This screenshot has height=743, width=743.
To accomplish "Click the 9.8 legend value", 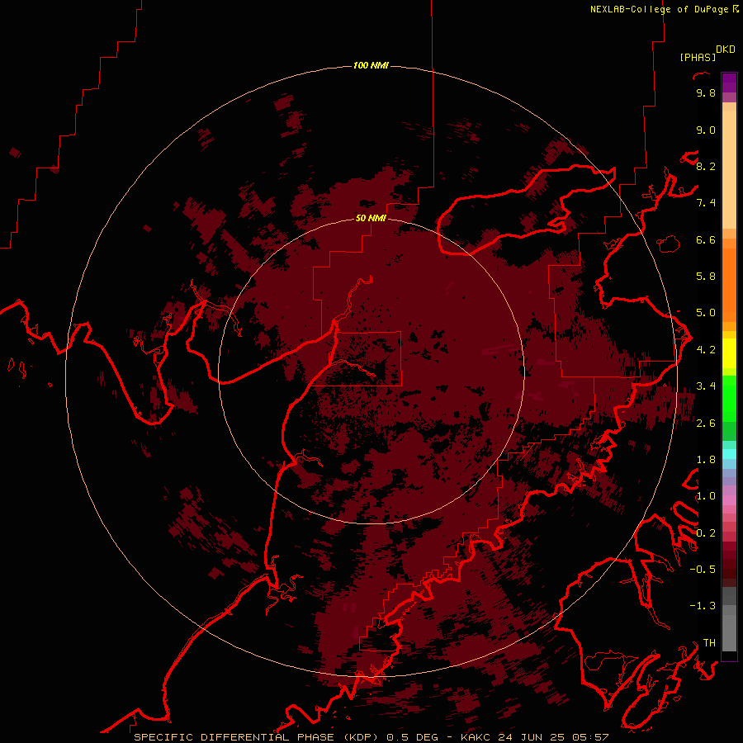I will click(x=706, y=92).
